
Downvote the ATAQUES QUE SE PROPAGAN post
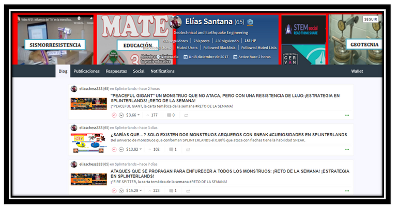click(121, 191)
